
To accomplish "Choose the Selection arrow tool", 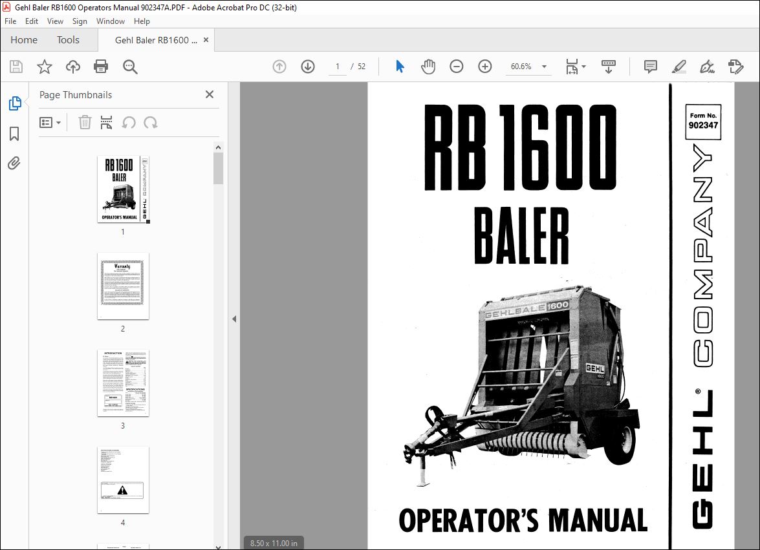I will point(400,67).
